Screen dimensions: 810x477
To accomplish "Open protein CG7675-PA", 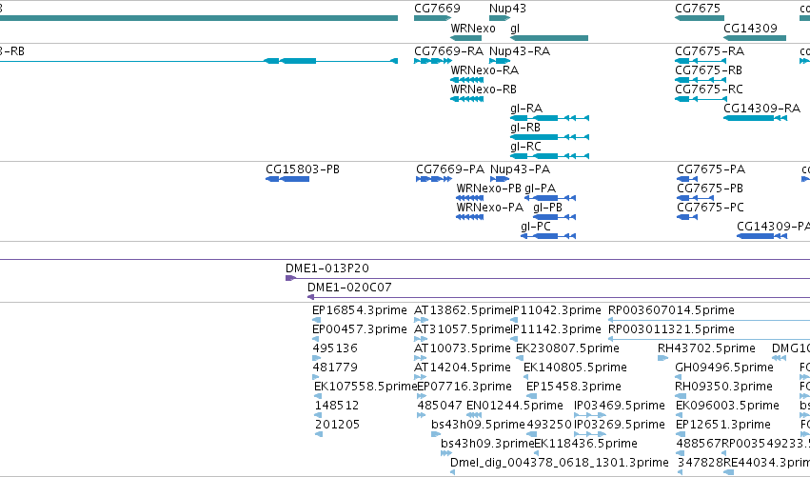I will tap(711, 169).
